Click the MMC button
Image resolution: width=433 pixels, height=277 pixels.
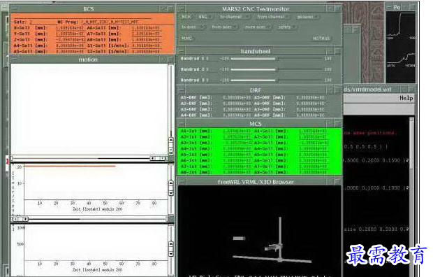click(x=186, y=38)
